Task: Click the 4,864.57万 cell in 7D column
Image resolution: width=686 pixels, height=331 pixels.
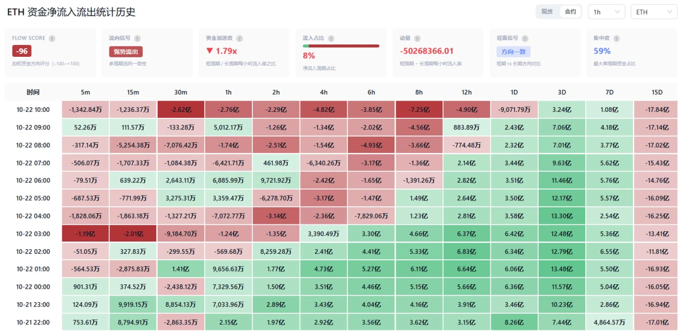Action: point(609,322)
